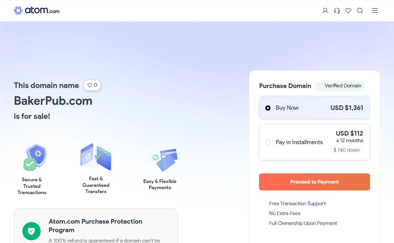The width and height of the screenshot is (394, 243).
Task: Click the search magnifier icon
Action: coord(360,11)
